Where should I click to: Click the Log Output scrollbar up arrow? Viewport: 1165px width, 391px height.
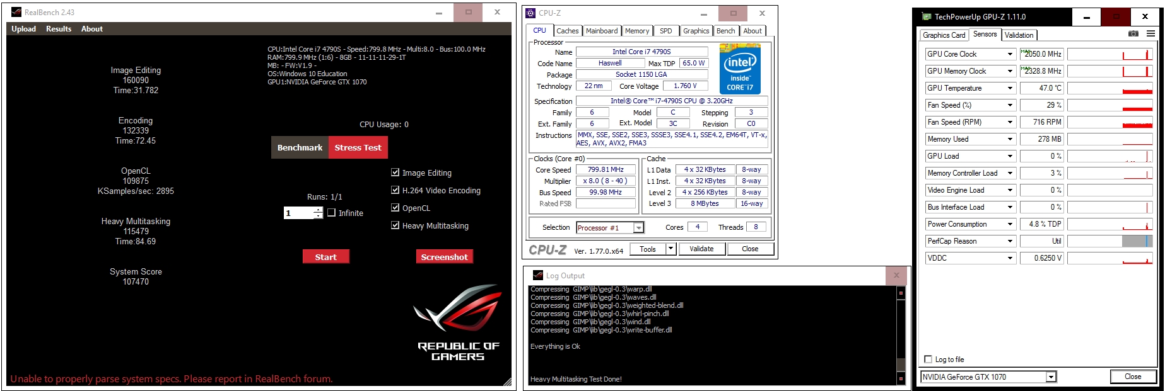901,293
